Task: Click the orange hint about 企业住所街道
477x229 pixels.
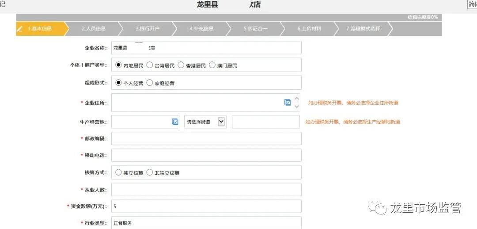Action: coord(353,103)
